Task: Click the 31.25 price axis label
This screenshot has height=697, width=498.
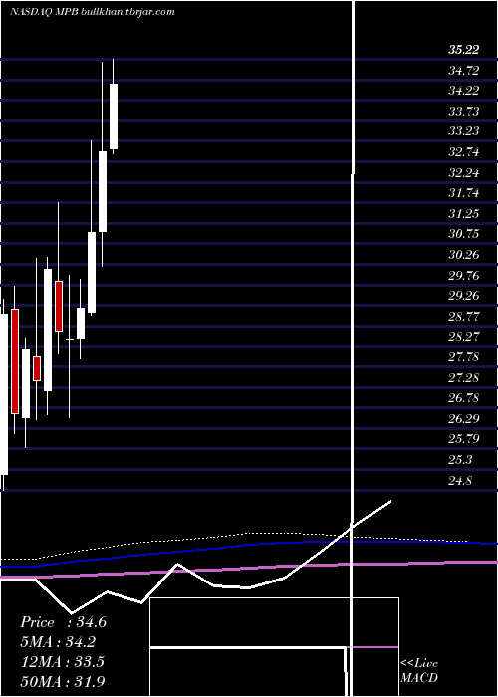Action: (463, 213)
